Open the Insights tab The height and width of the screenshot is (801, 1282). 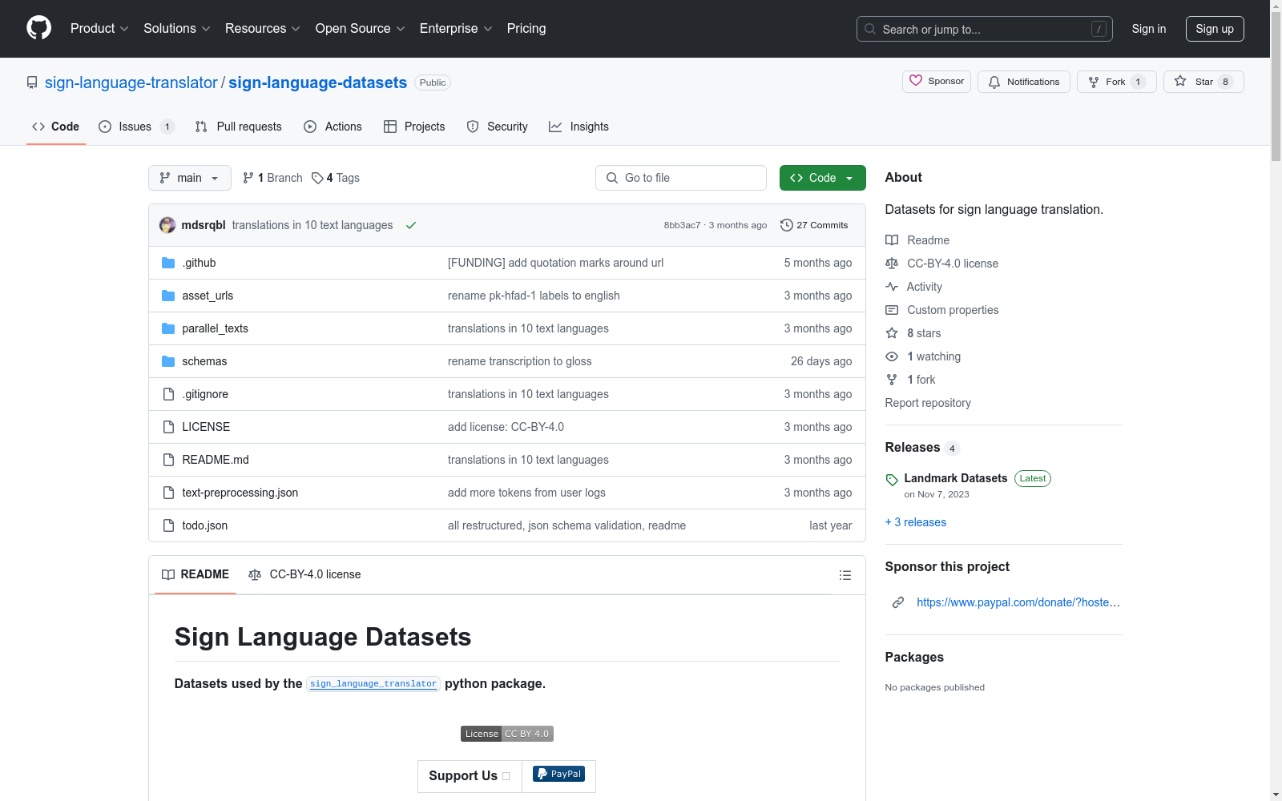(x=579, y=127)
